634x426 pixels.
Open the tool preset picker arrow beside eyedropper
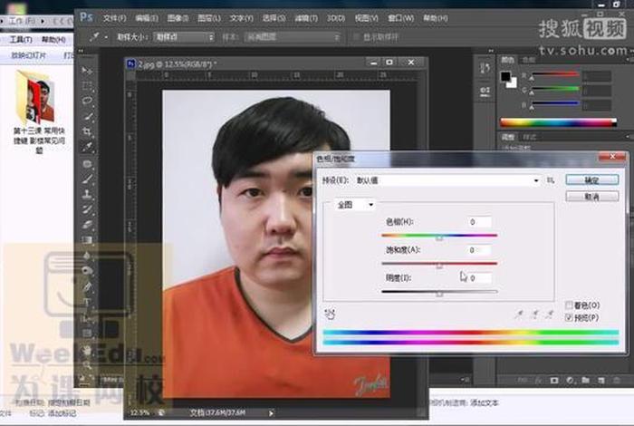[x=106, y=37]
